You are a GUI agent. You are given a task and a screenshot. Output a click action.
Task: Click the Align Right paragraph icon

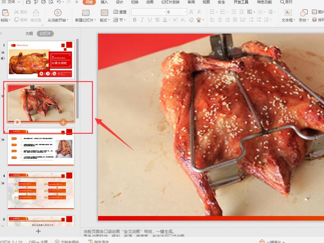tap(228, 20)
